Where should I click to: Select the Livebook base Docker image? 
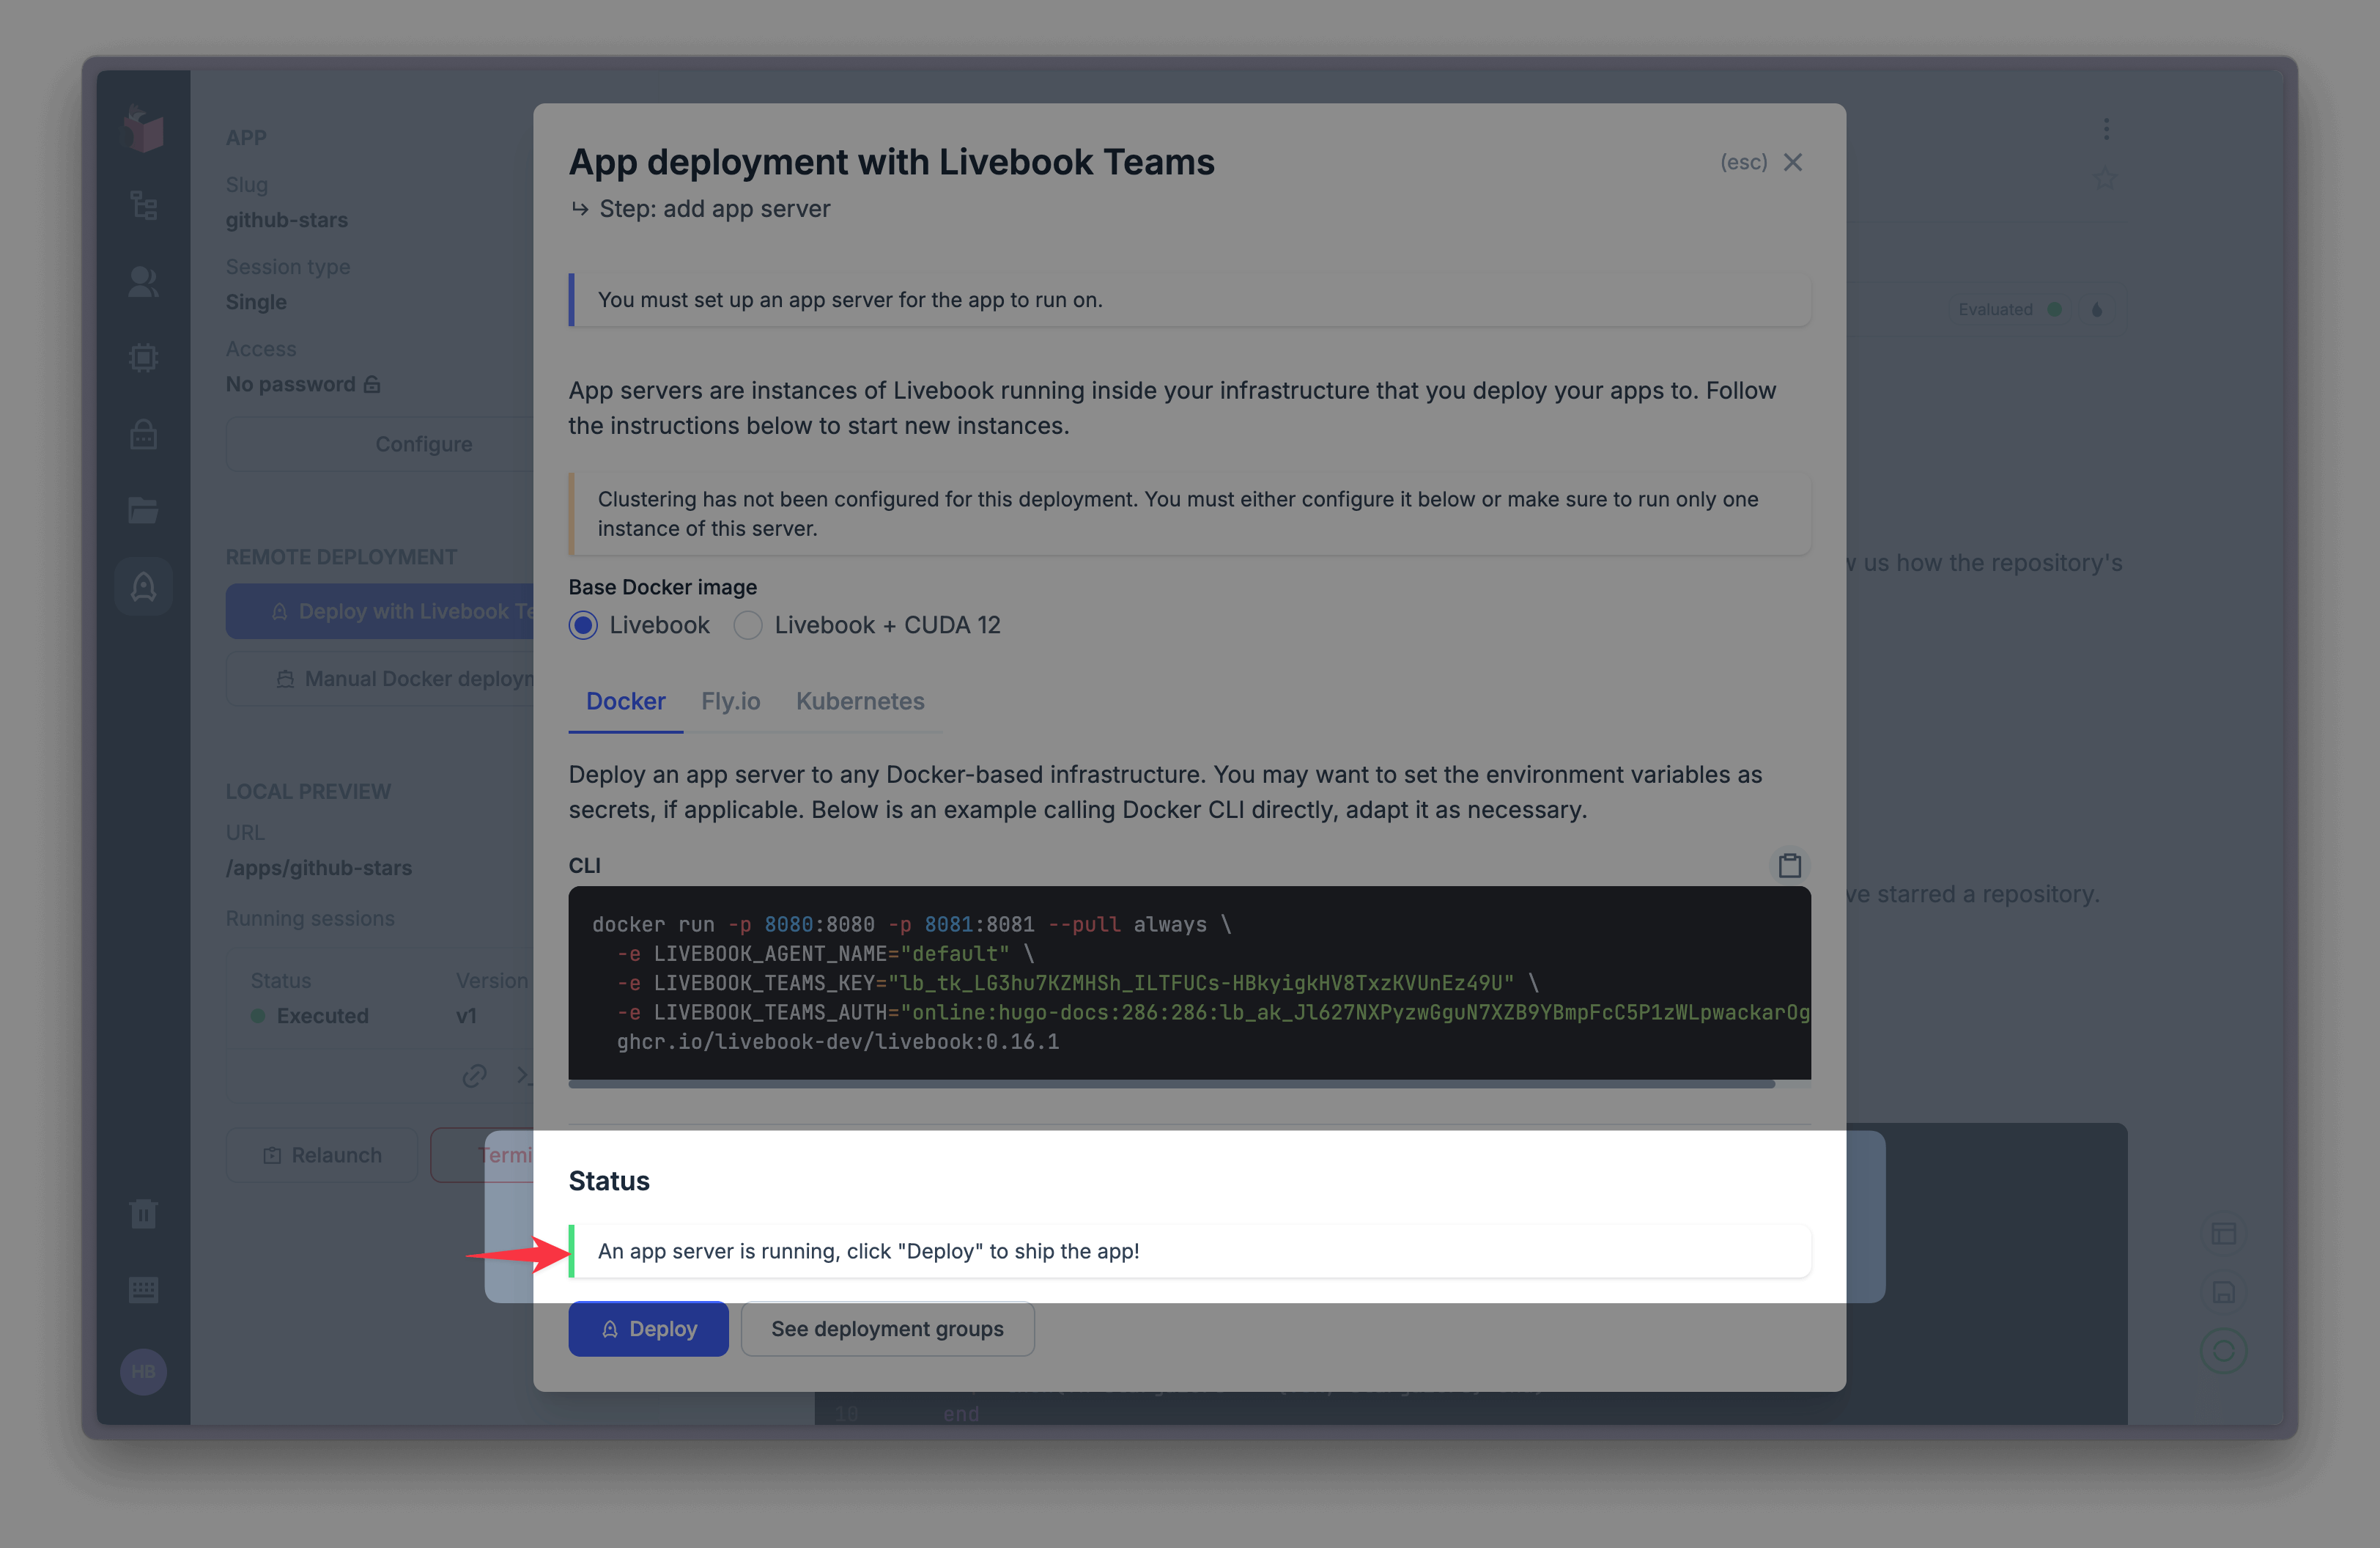583,624
